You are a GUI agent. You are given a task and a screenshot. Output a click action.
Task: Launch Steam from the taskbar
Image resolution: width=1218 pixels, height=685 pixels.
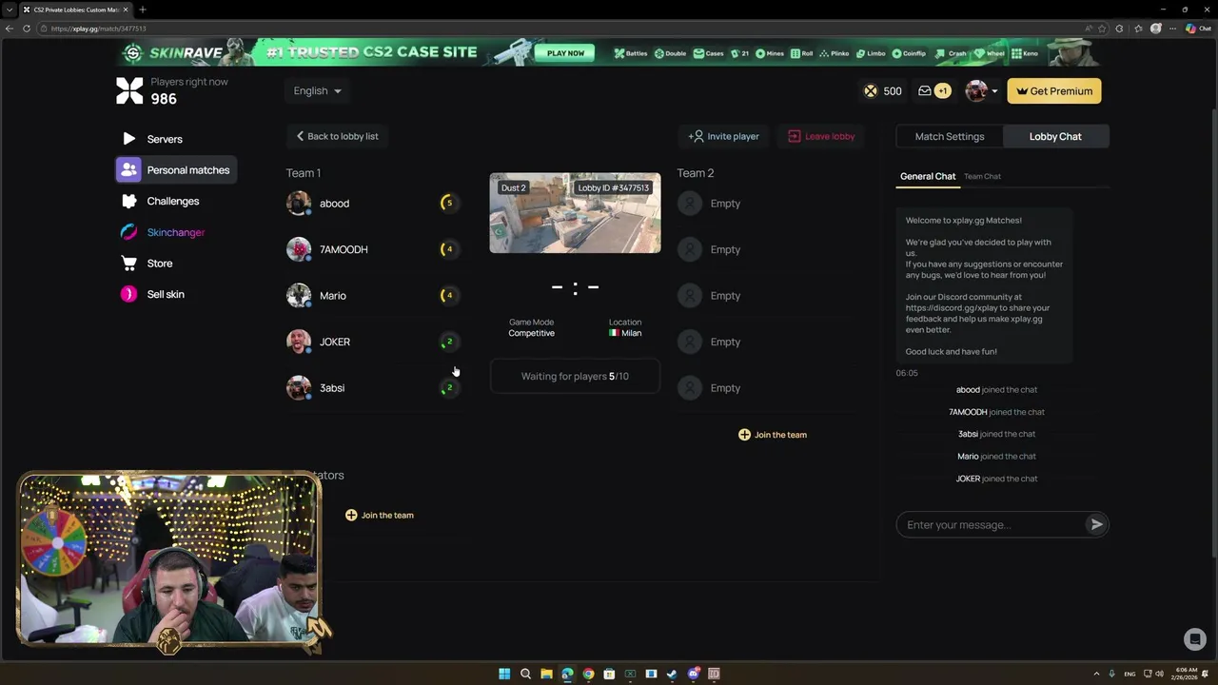672,674
